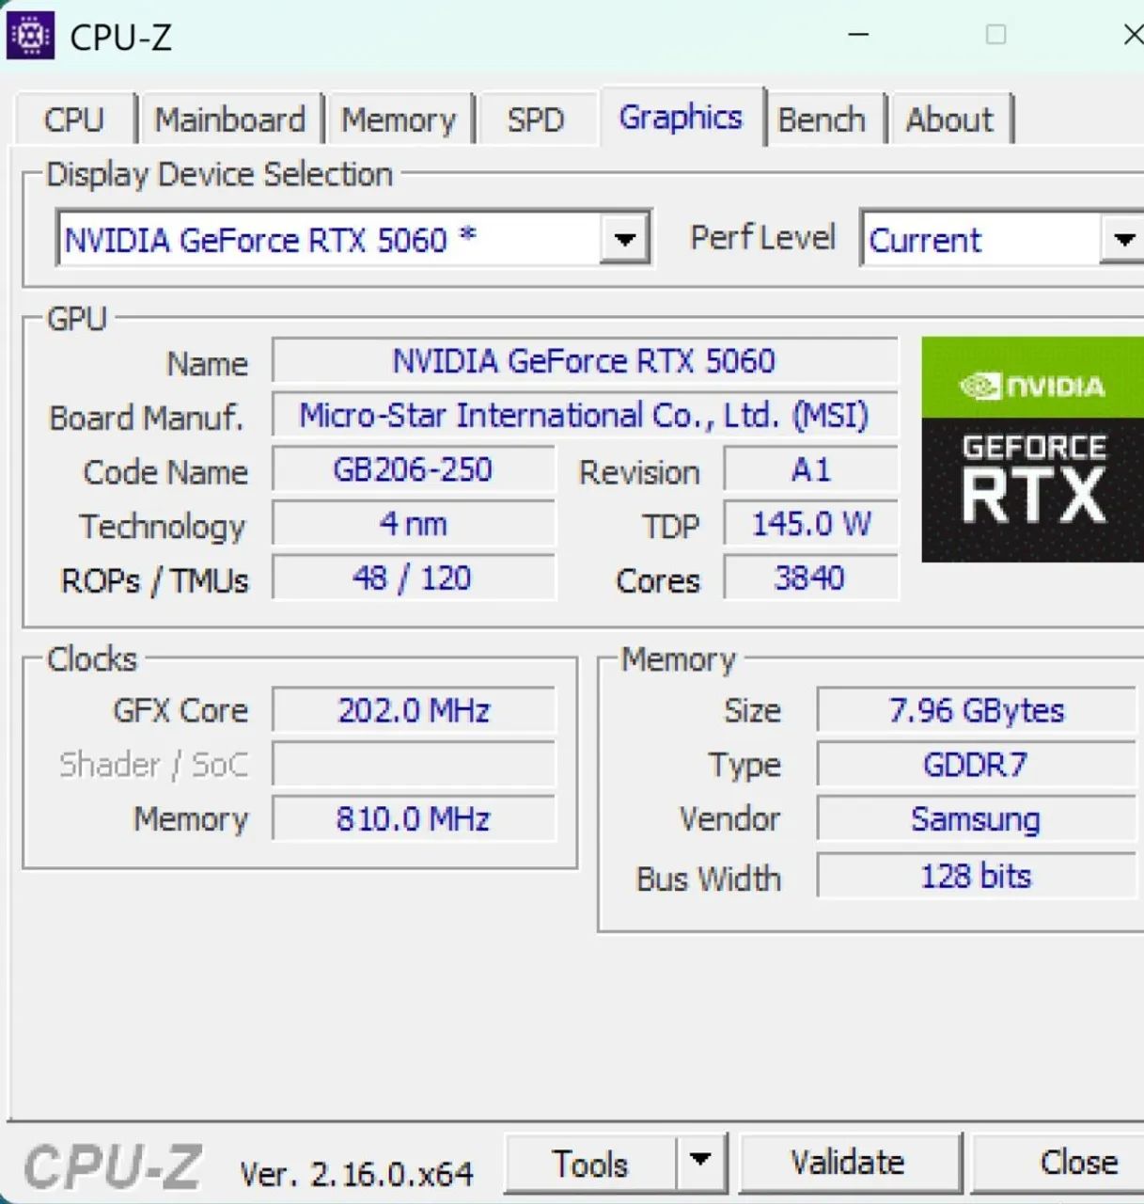Click the NVIDIA GeForce RTX logo image
The height and width of the screenshot is (1204, 1144).
point(1032,450)
